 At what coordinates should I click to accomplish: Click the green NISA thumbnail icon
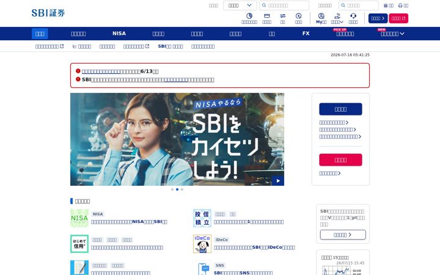(79, 218)
